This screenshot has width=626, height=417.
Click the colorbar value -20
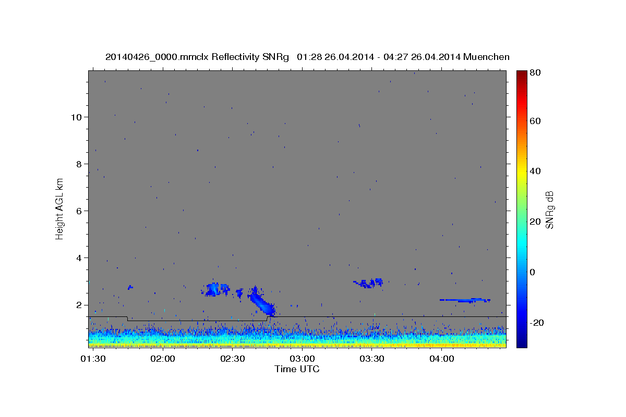coord(538,323)
